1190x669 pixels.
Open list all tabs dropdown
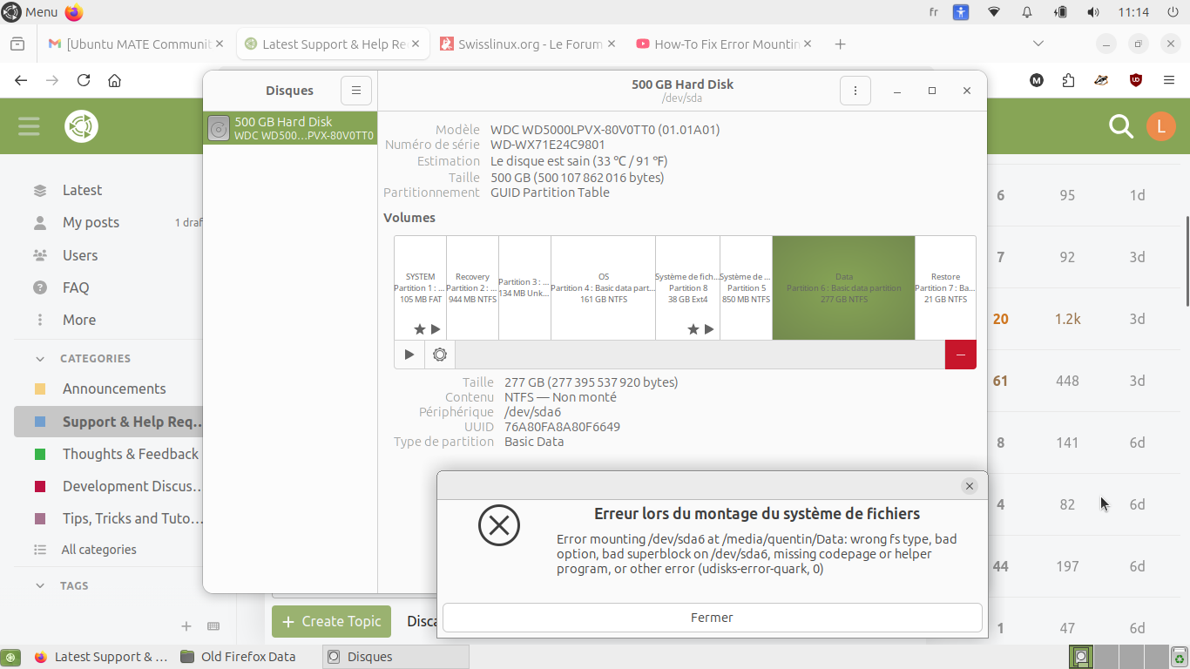coord(1038,44)
